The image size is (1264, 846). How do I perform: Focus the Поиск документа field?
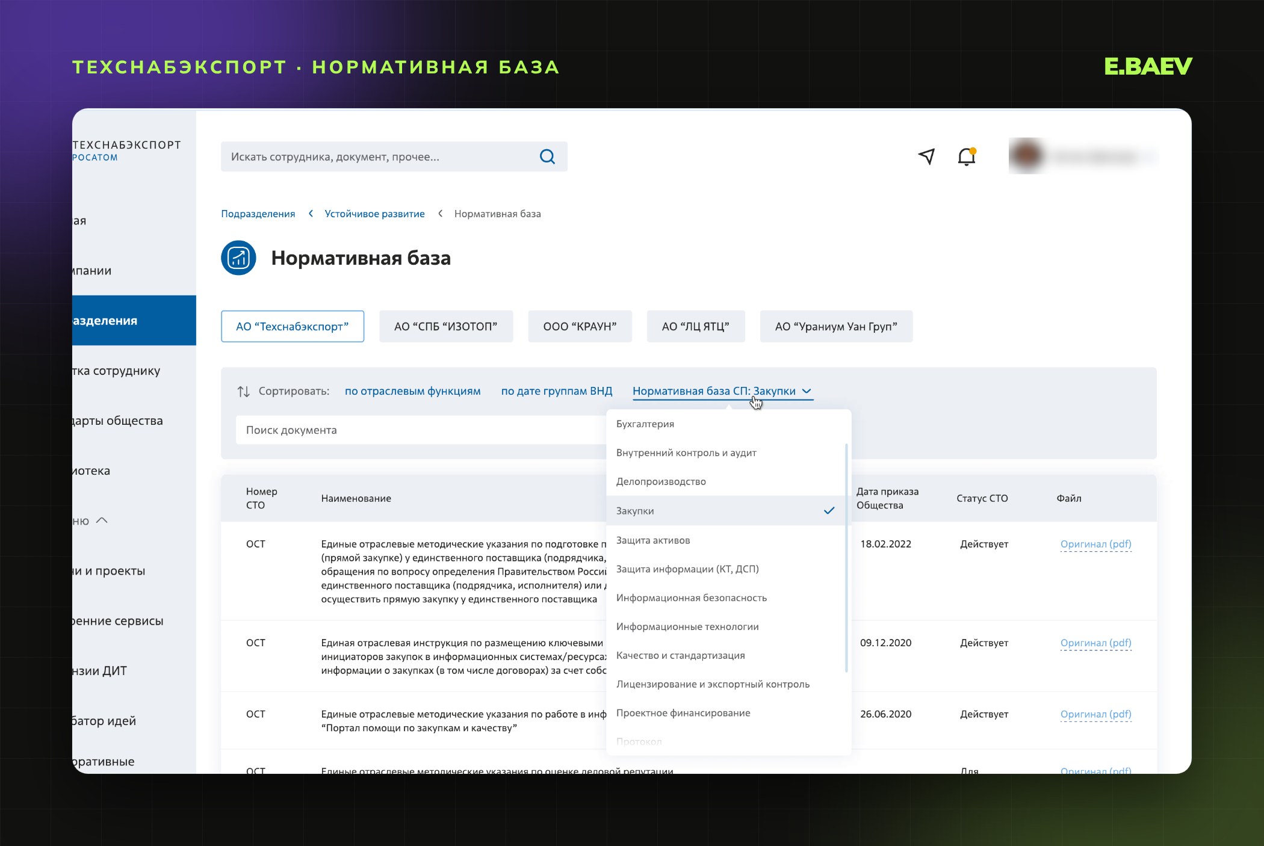point(420,430)
